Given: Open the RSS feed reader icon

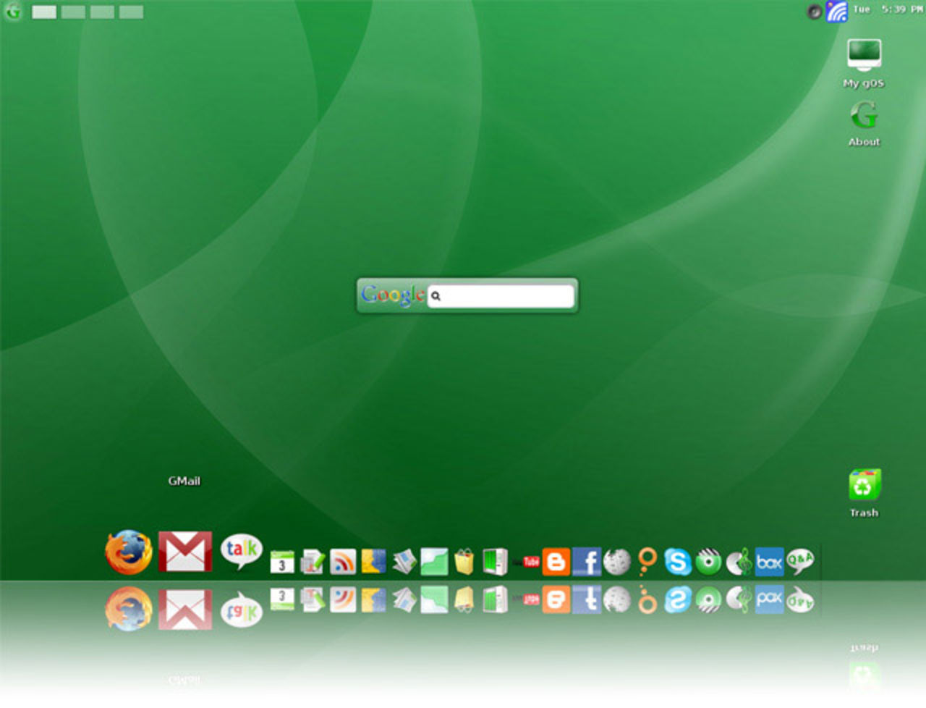Looking at the screenshot, I should point(343,562).
